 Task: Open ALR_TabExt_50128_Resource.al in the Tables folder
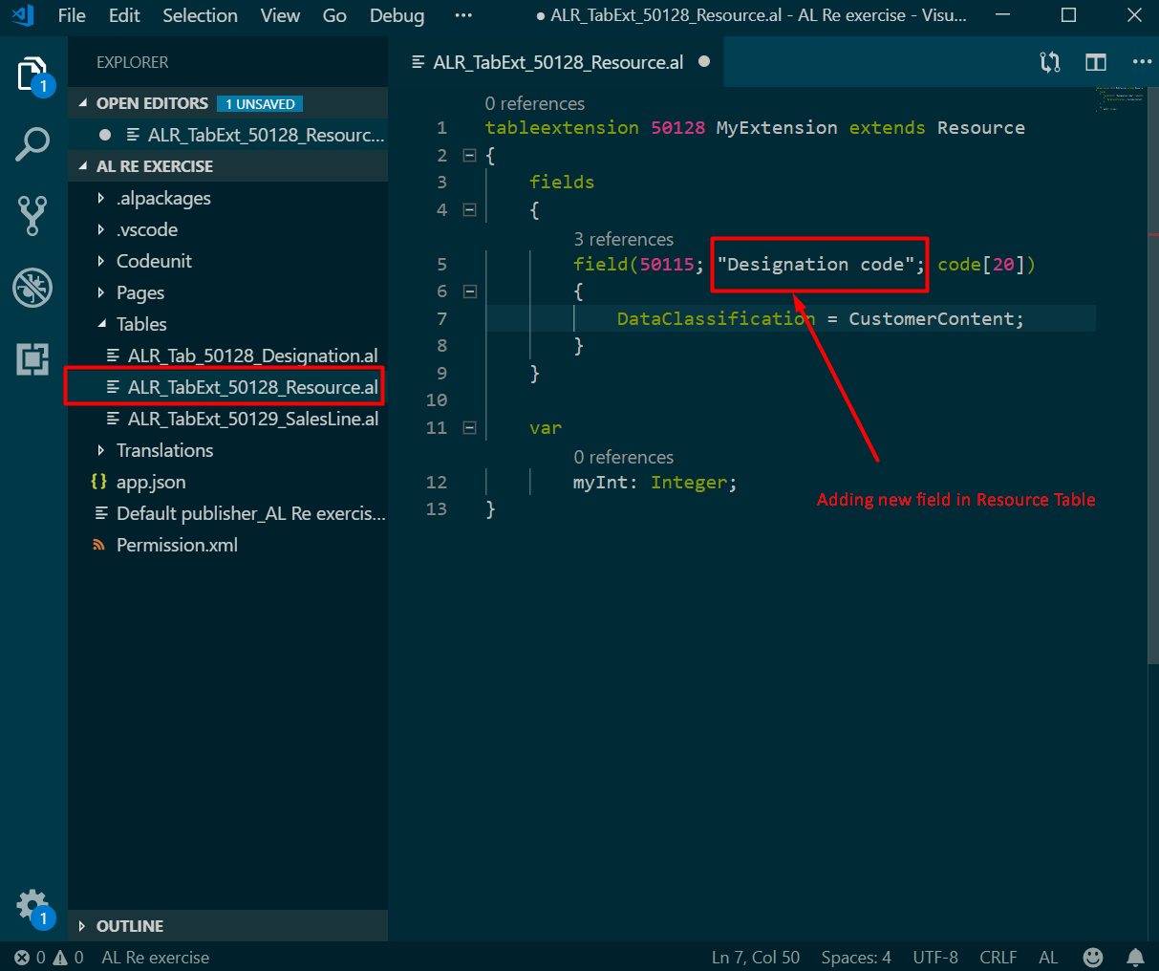[x=252, y=387]
